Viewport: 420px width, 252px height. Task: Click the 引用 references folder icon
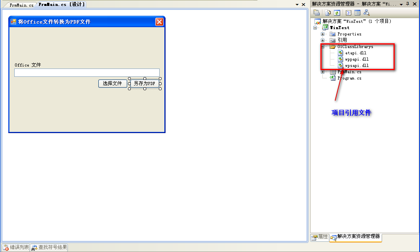[x=332, y=40]
